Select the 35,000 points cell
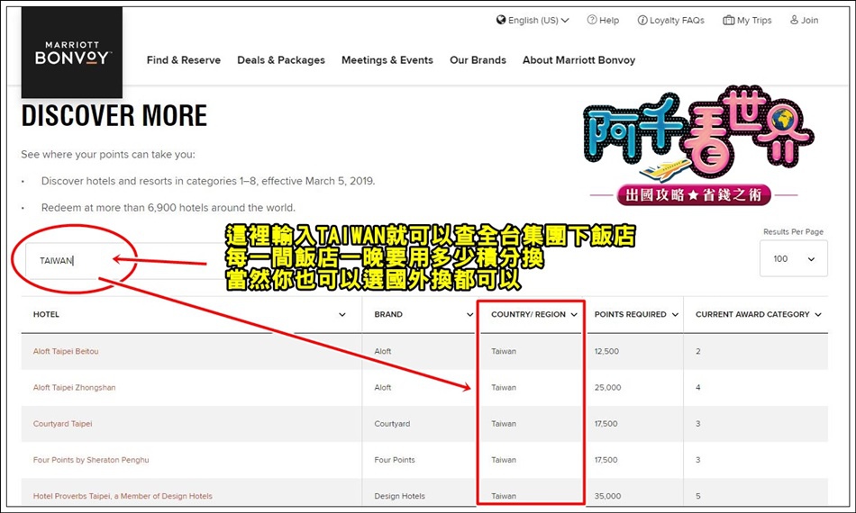856x513 pixels. tap(607, 496)
